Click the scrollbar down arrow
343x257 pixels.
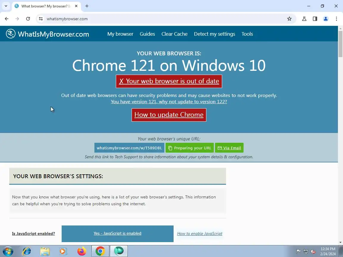340,242
